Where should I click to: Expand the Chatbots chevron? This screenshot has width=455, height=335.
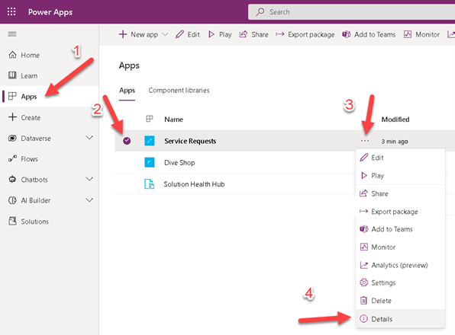(89, 180)
